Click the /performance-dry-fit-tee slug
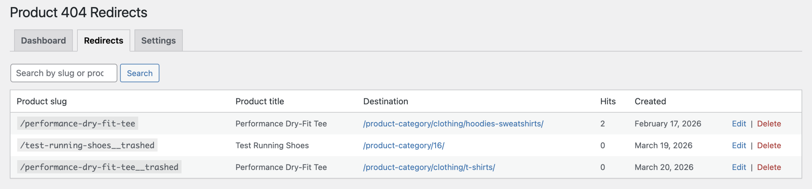Image resolution: width=812 pixels, height=189 pixels. 78,123
